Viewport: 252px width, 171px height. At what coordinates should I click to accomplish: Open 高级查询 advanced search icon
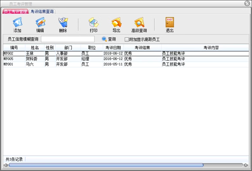(x=139, y=22)
